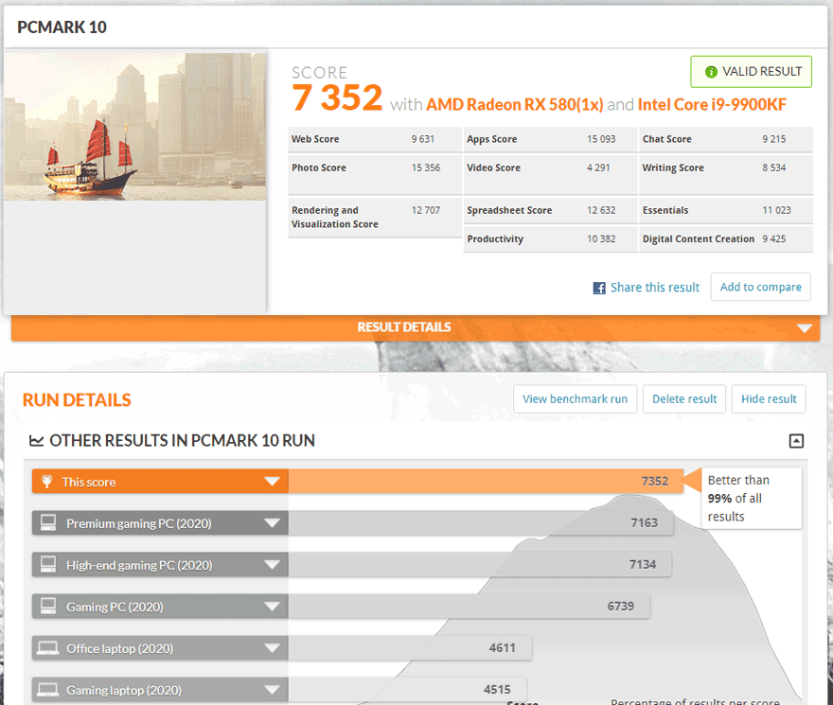Click the Facebook icon beside Share this result

[598, 288]
